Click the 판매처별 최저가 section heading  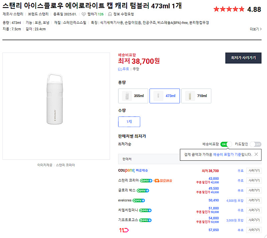pyautogui.click(x=132, y=136)
